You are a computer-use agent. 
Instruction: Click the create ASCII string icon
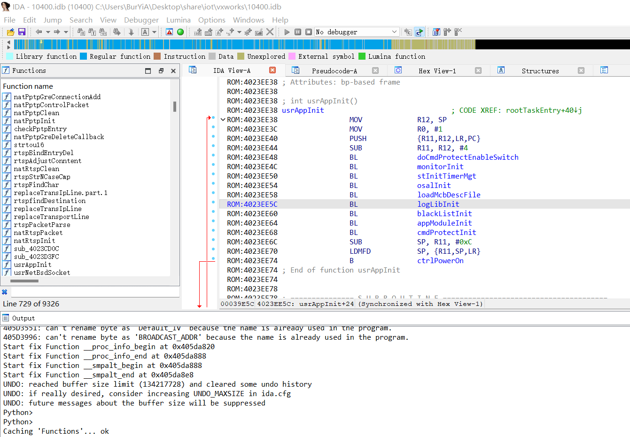[x=219, y=32]
